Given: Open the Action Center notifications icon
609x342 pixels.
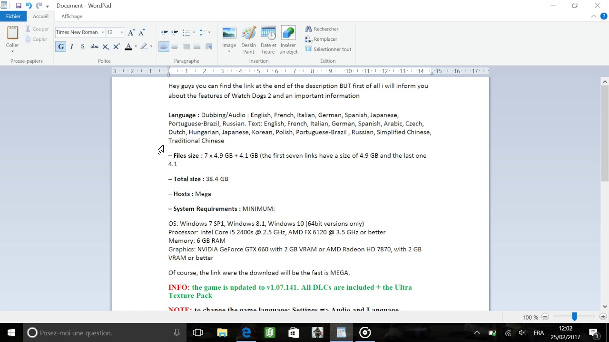Looking at the screenshot, I should tap(594, 332).
